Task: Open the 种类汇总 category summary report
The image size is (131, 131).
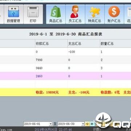Action: (95, 14)
